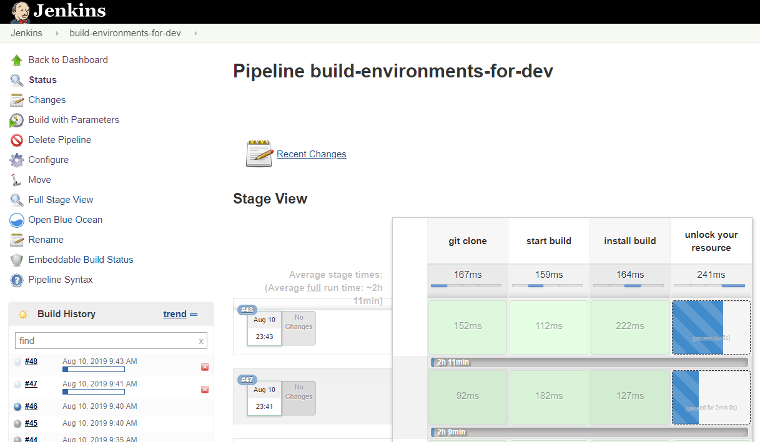
Task: Click the 112ms start build stage cell
Action: (x=549, y=327)
